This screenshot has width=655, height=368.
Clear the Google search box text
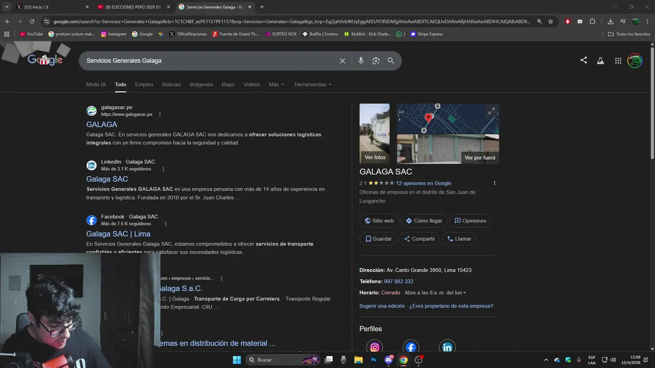(x=342, y=61)
